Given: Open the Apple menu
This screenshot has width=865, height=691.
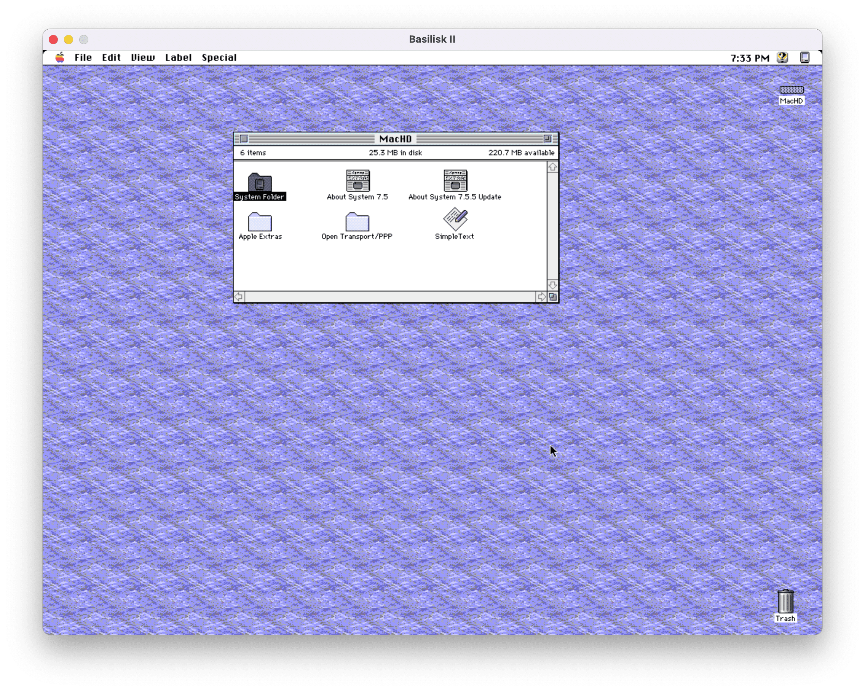Looking at the screenshot, I should (x=60, y=58).
